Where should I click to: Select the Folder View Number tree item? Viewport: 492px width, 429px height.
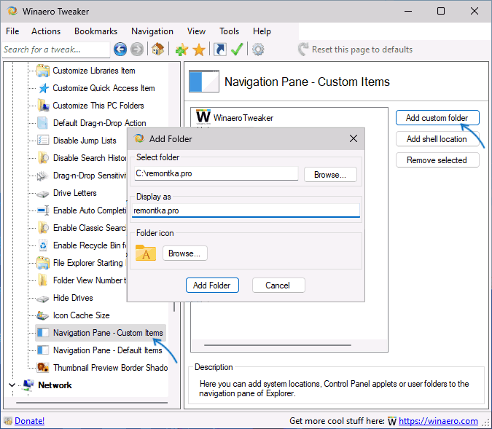pyautogui.click(x=90, y=280)
